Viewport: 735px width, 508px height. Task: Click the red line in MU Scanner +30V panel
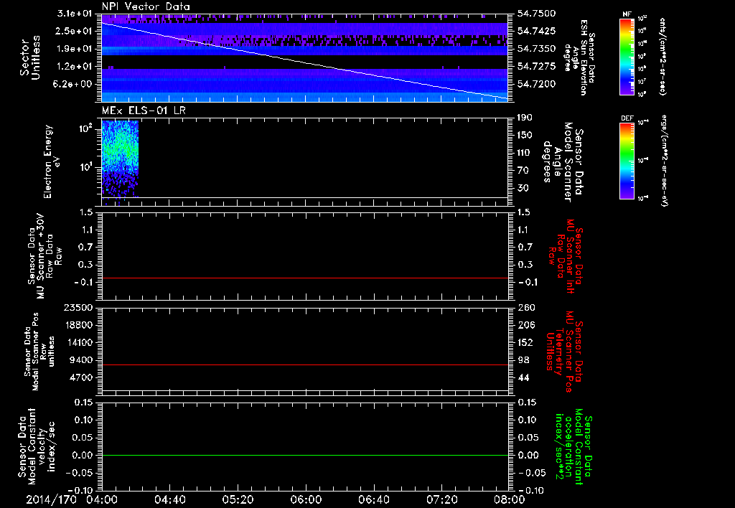pyautogui.click(x=304, y=278)
